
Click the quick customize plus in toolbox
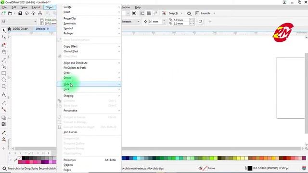3,148
